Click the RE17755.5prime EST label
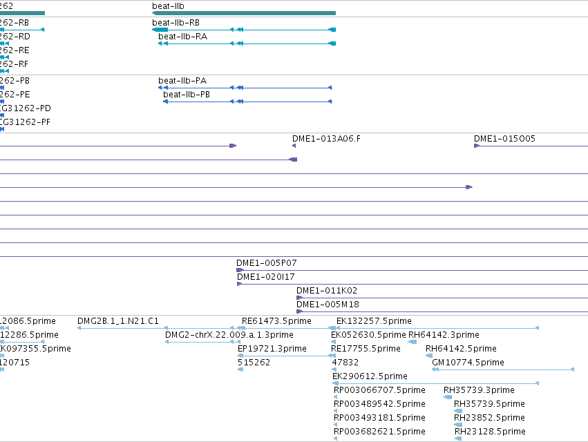Screen dimensions: 588x442 [366, 349]
